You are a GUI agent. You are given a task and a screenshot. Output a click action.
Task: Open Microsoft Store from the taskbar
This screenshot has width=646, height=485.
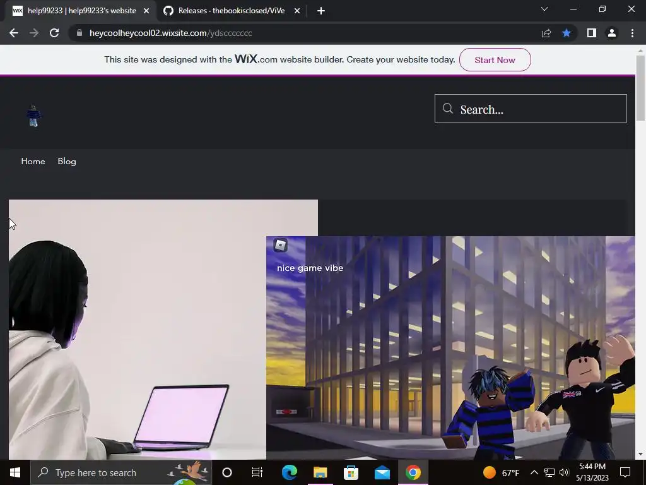(351, 472)
